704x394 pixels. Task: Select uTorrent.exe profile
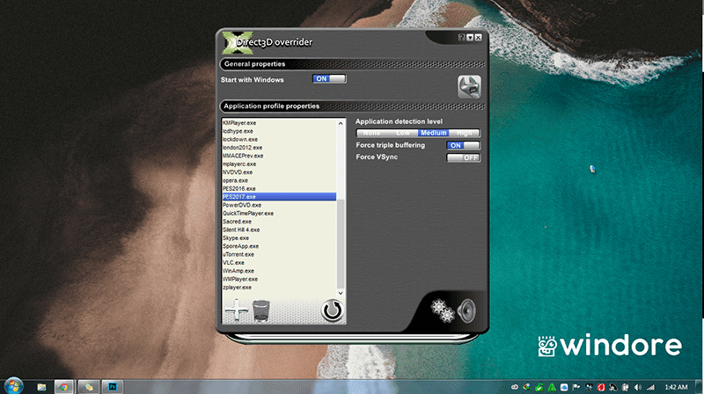click(x=279, y=254)
